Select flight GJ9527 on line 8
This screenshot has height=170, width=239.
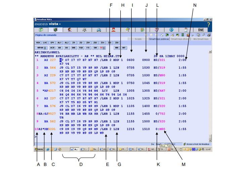(50, 114)
